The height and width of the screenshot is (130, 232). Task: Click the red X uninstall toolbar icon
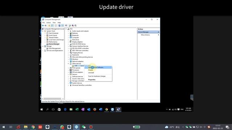pyautogui.click(x=72, y=26)
